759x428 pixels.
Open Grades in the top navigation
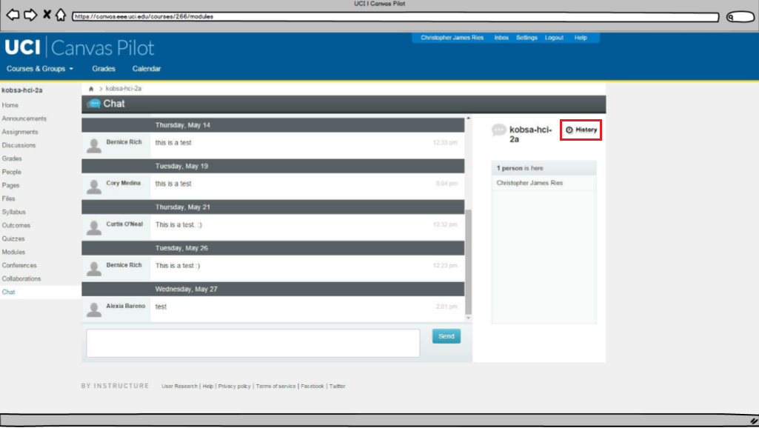click(104, 69)
